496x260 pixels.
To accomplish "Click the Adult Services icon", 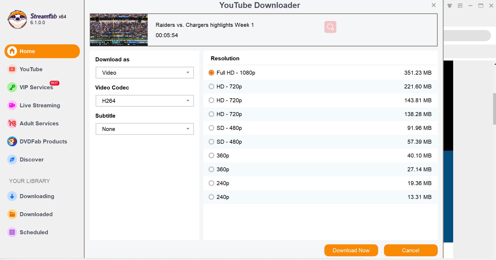I will 12,123.
